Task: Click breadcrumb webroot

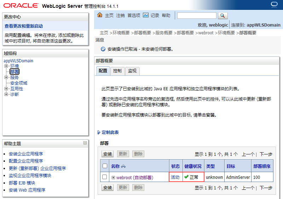Action: (206, 33)
